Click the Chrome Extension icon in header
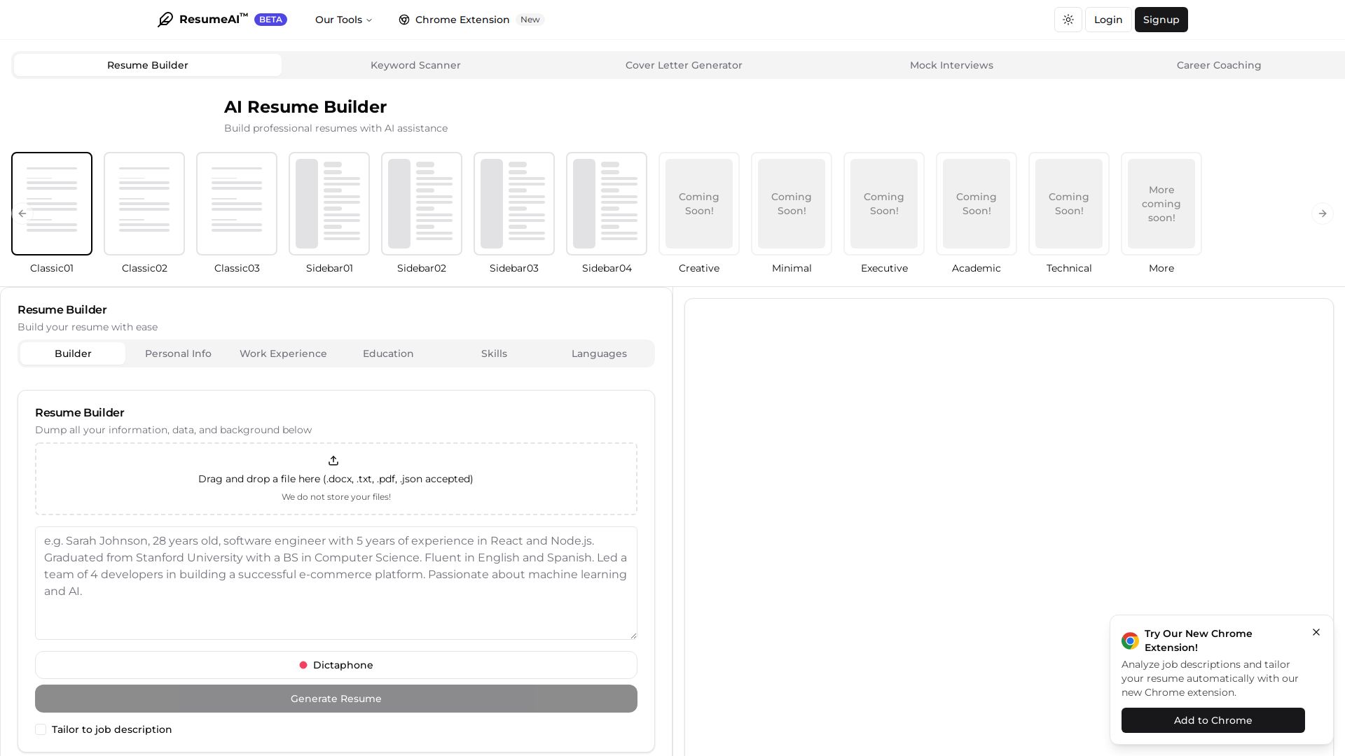 (x=404, y=20)
